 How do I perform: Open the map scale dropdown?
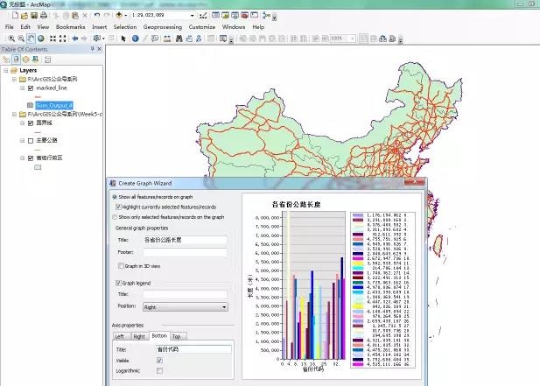pyautogui.click(x=192, y=15)
